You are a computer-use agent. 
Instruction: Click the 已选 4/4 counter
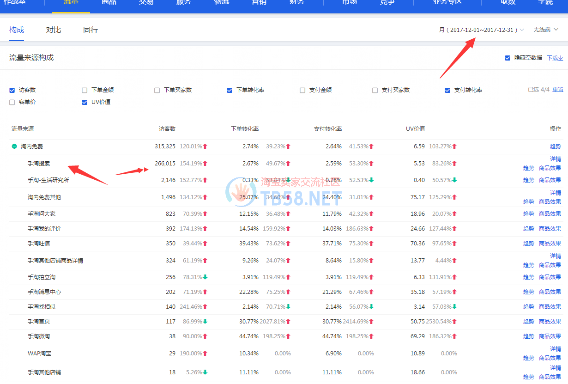[x=538, y=90]
